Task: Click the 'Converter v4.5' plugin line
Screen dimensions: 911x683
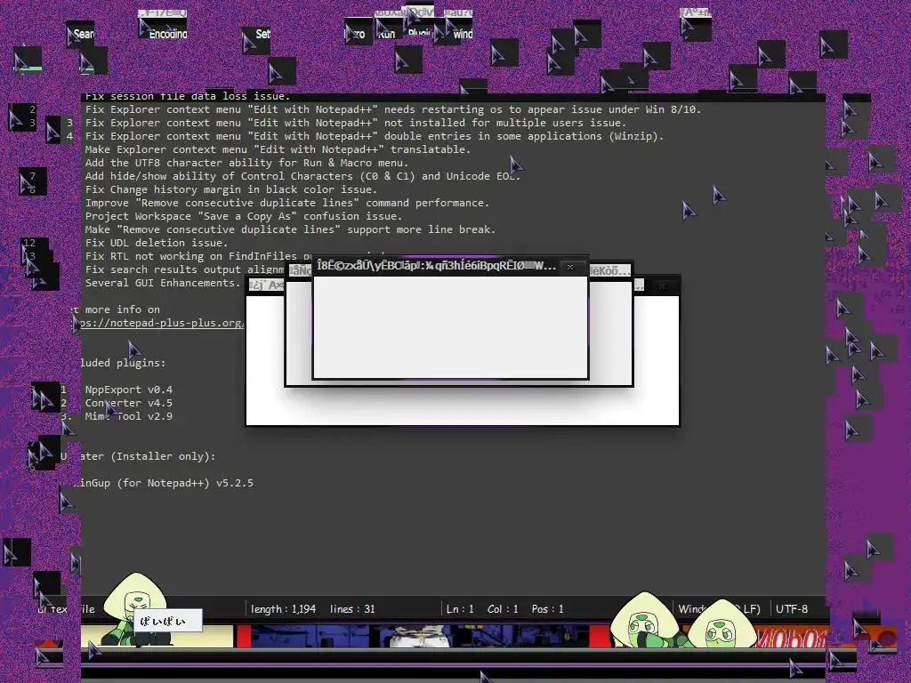Action: pyautogui.click(x=128, y=403)
